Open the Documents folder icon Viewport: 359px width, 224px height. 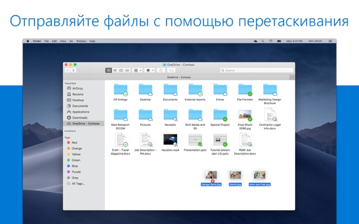170,90
